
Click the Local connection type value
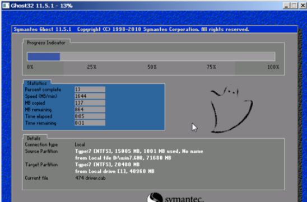coord(80,145)
